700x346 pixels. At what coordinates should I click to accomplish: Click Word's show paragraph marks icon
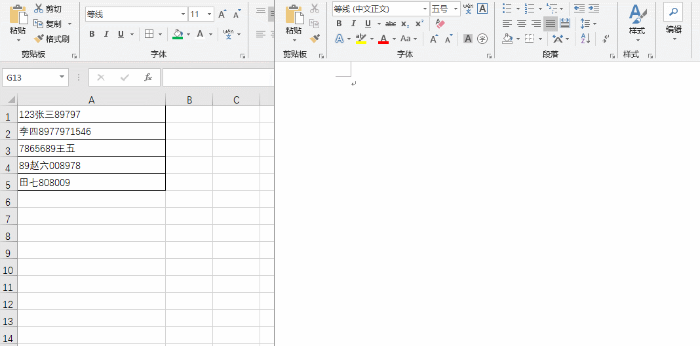click(606, 39)
